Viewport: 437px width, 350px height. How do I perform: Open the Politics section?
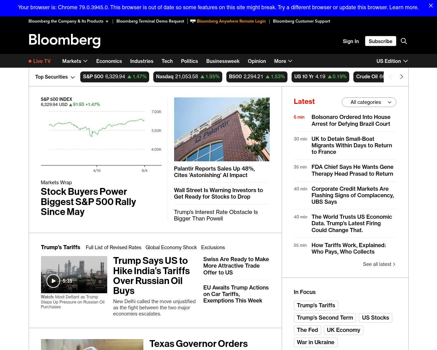(x=189, y=61)
